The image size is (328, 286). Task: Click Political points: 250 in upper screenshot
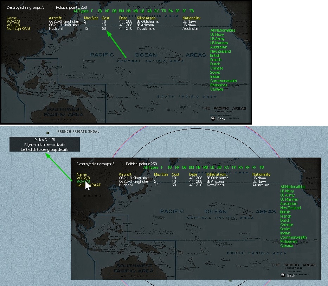click(x=71, y=7)
